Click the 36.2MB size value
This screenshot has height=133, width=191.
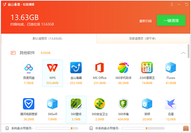coord(29,119)
